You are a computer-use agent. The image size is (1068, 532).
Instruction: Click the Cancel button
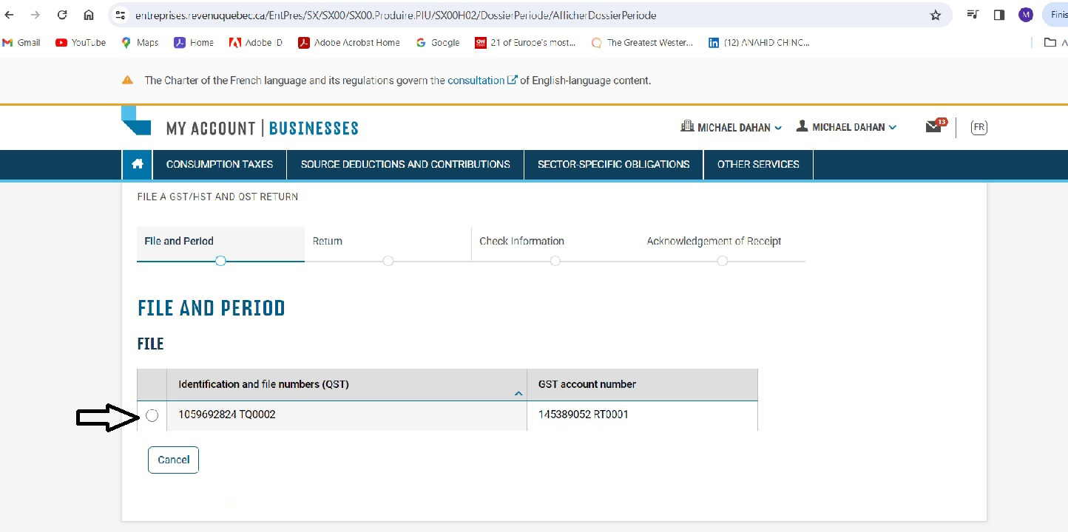click(173, 460)
